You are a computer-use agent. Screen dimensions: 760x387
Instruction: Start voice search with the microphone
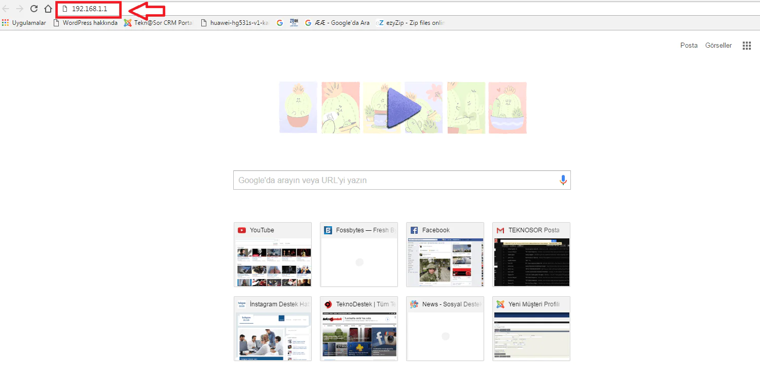click(563, 180)
